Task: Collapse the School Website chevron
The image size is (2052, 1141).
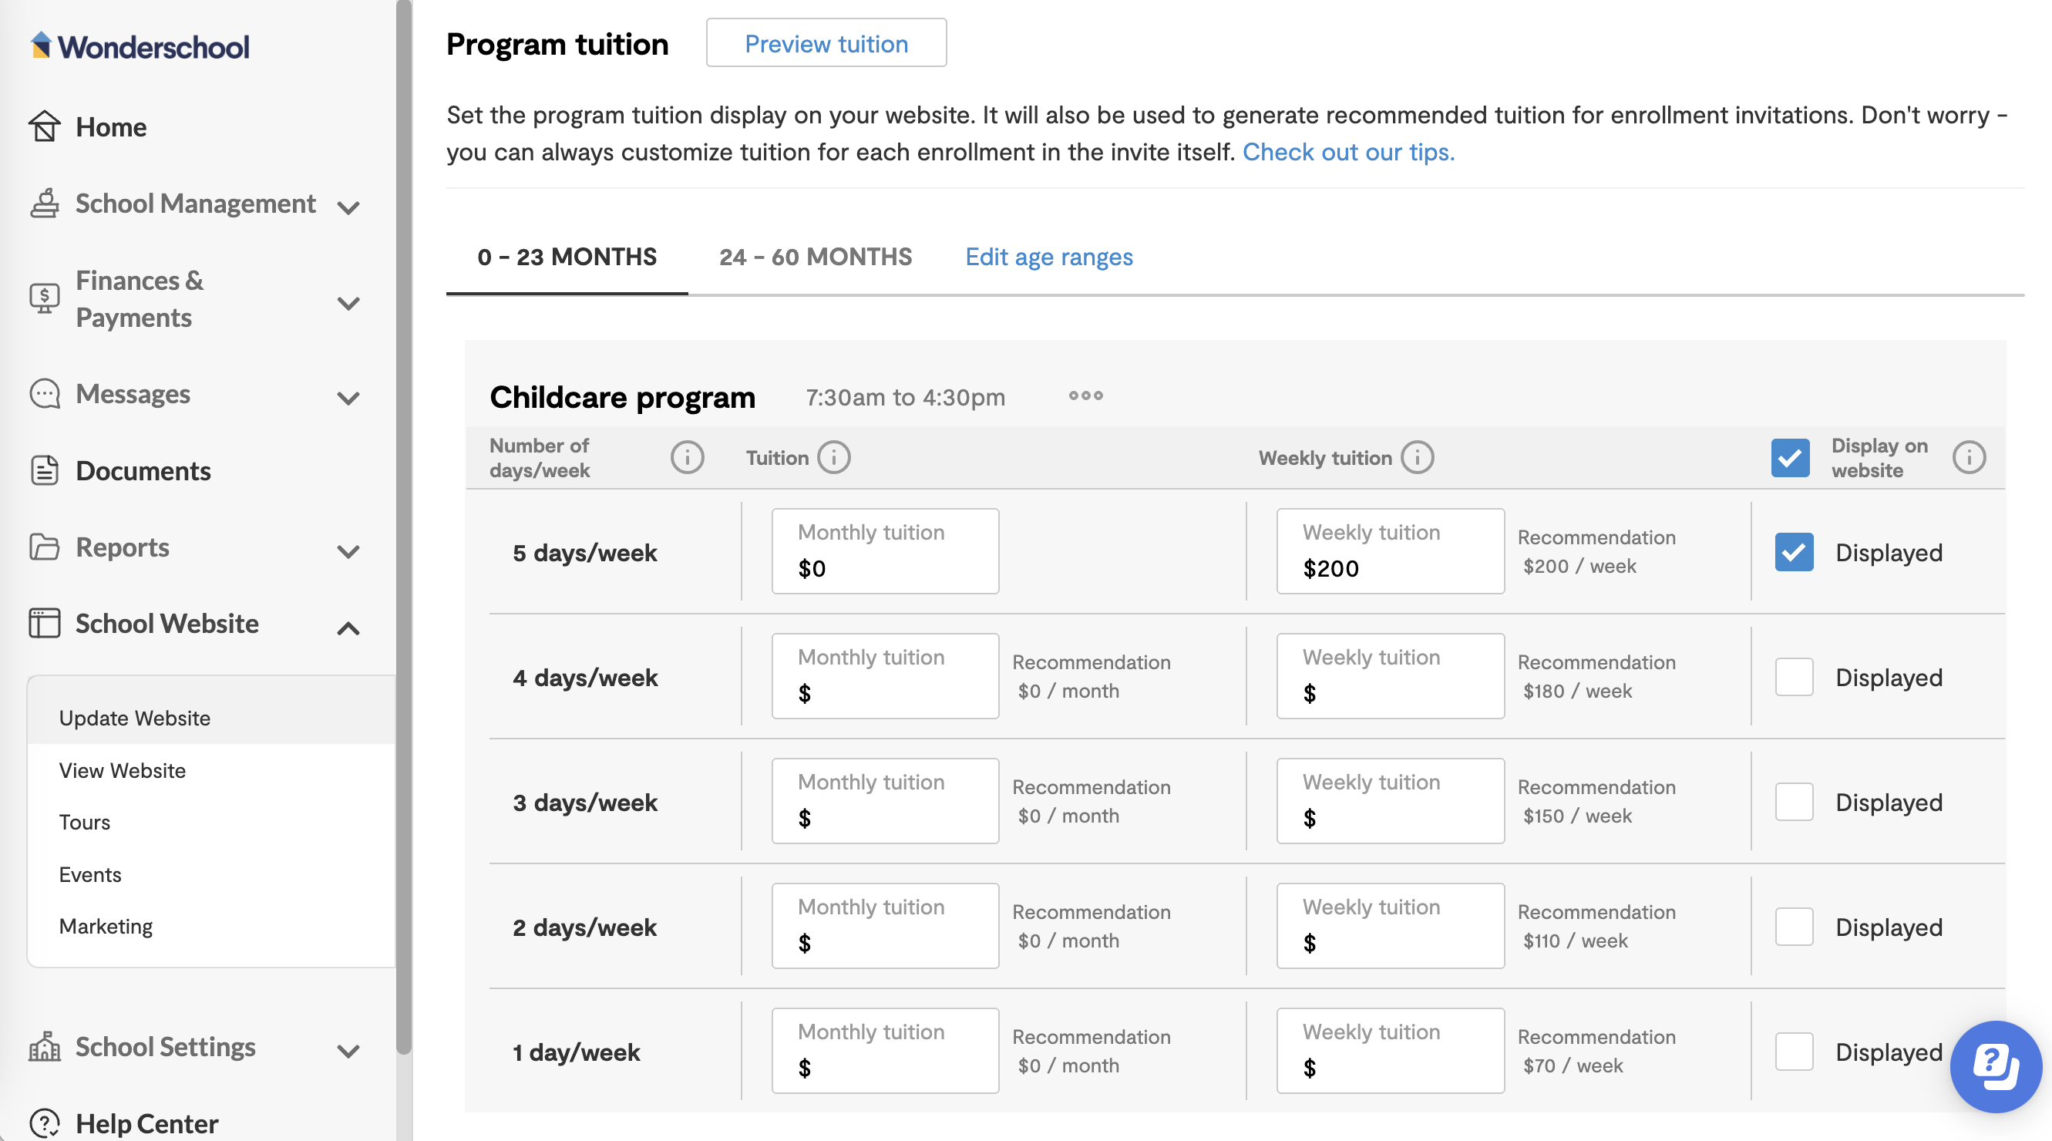Action: (x=348, y=628)
